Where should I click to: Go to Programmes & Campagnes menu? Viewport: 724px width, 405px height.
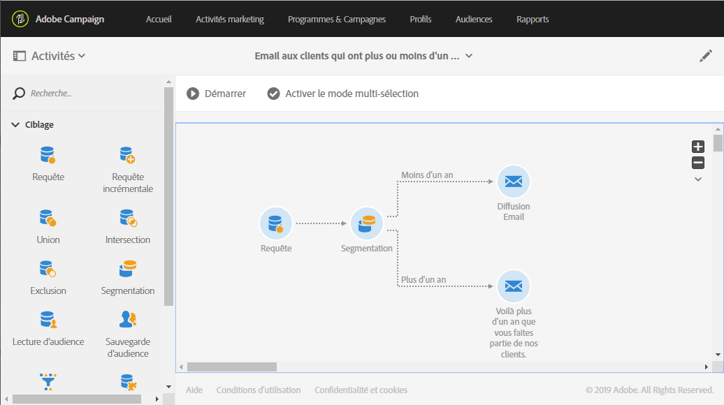click(x=336, y=19)
